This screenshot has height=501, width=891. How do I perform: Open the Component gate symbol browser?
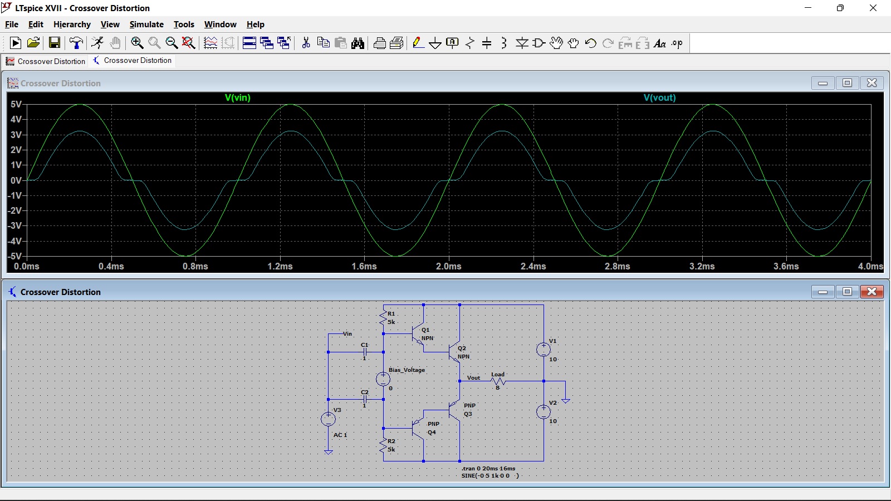539,43
